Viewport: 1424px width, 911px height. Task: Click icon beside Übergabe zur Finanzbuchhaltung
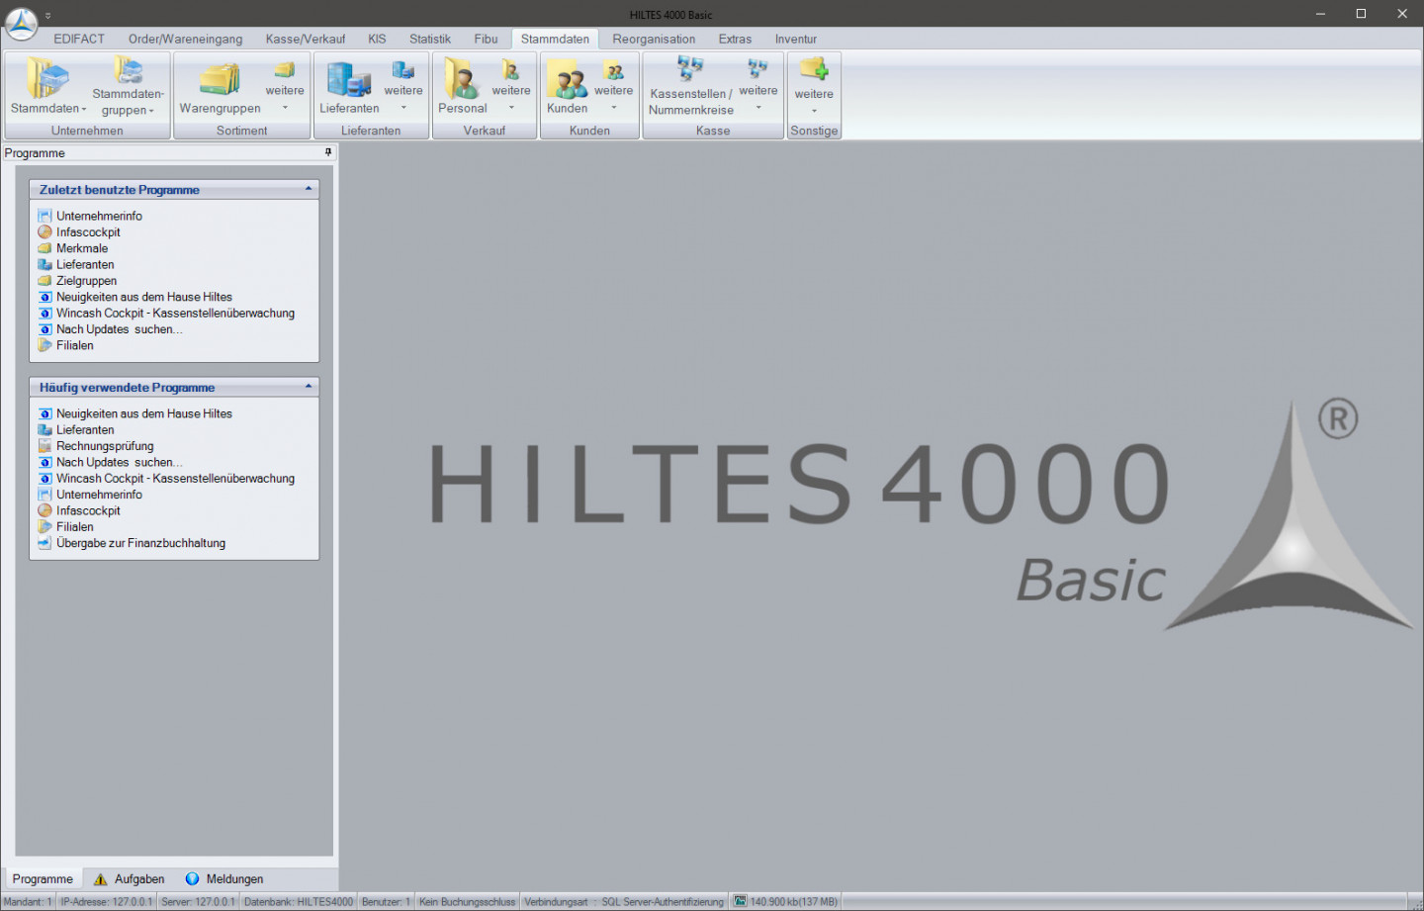44,543
